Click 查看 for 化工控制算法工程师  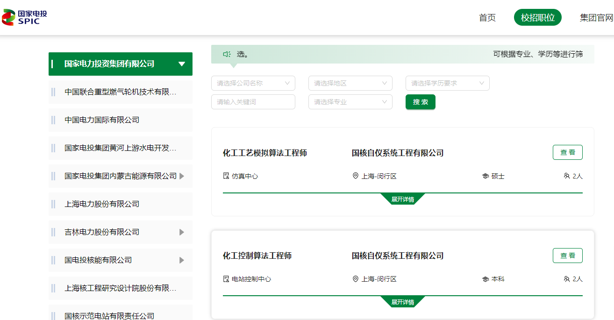click(x=568, y=256)
